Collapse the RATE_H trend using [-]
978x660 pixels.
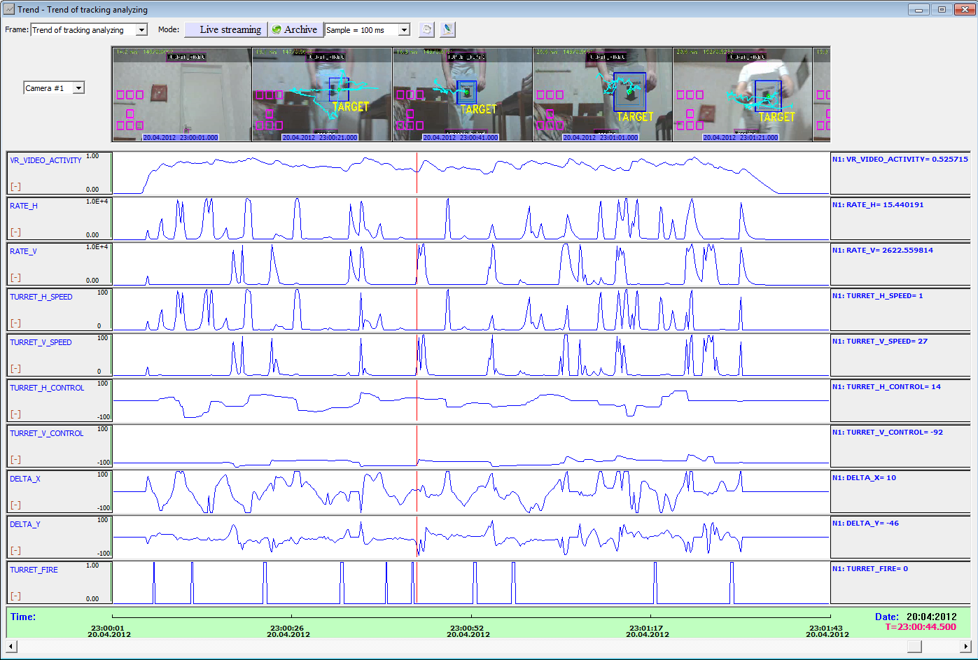(15, 232)
